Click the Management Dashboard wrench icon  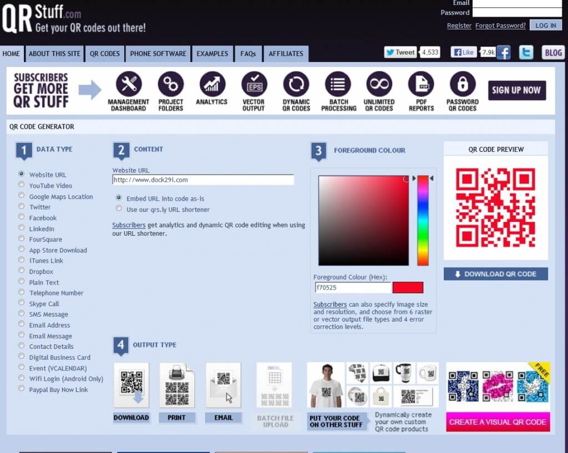point(129,84)
